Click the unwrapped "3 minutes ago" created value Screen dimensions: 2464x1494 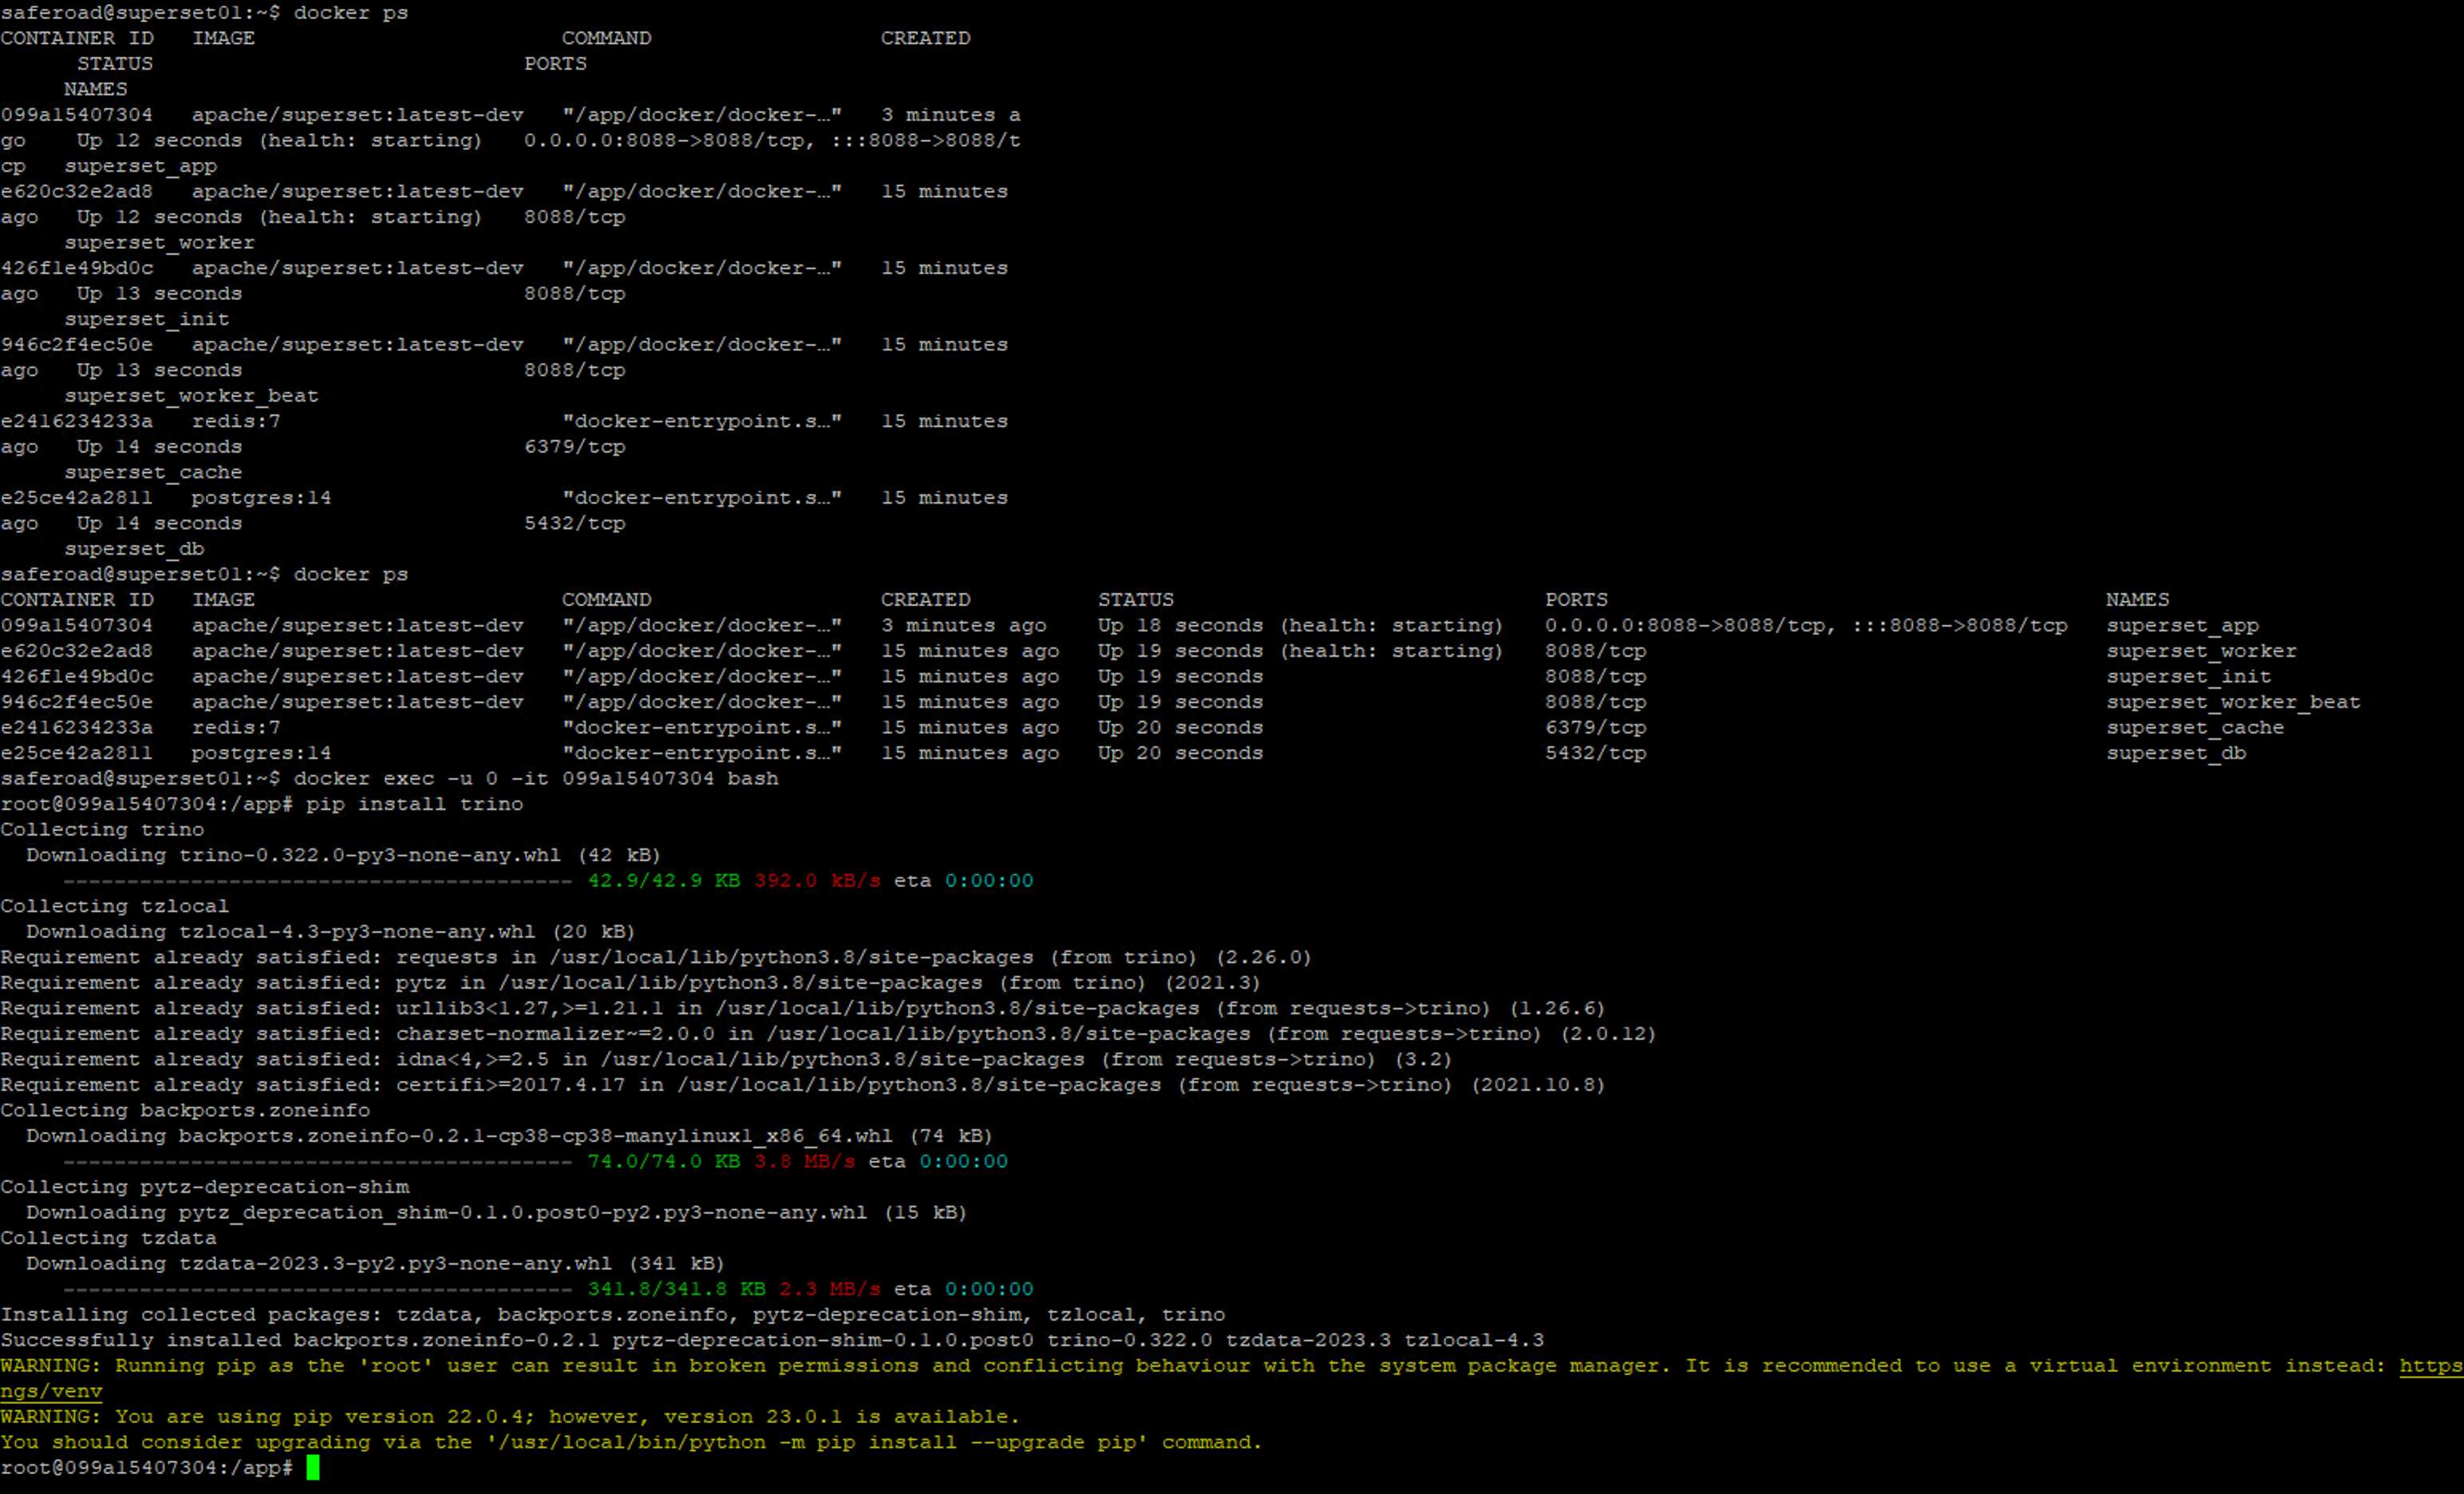[x=964, y=626]
